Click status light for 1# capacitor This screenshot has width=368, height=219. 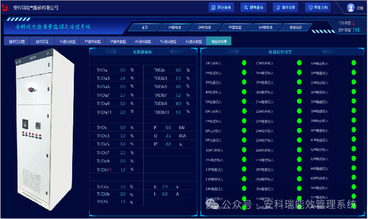point(244,63)
